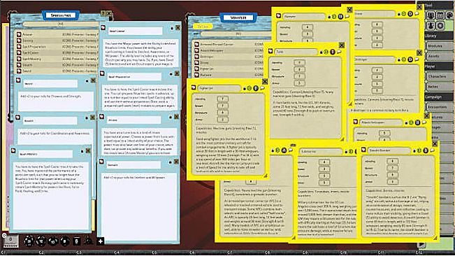Roll the d6 die
Screen dimensions: 455x256
click(77, 241)
